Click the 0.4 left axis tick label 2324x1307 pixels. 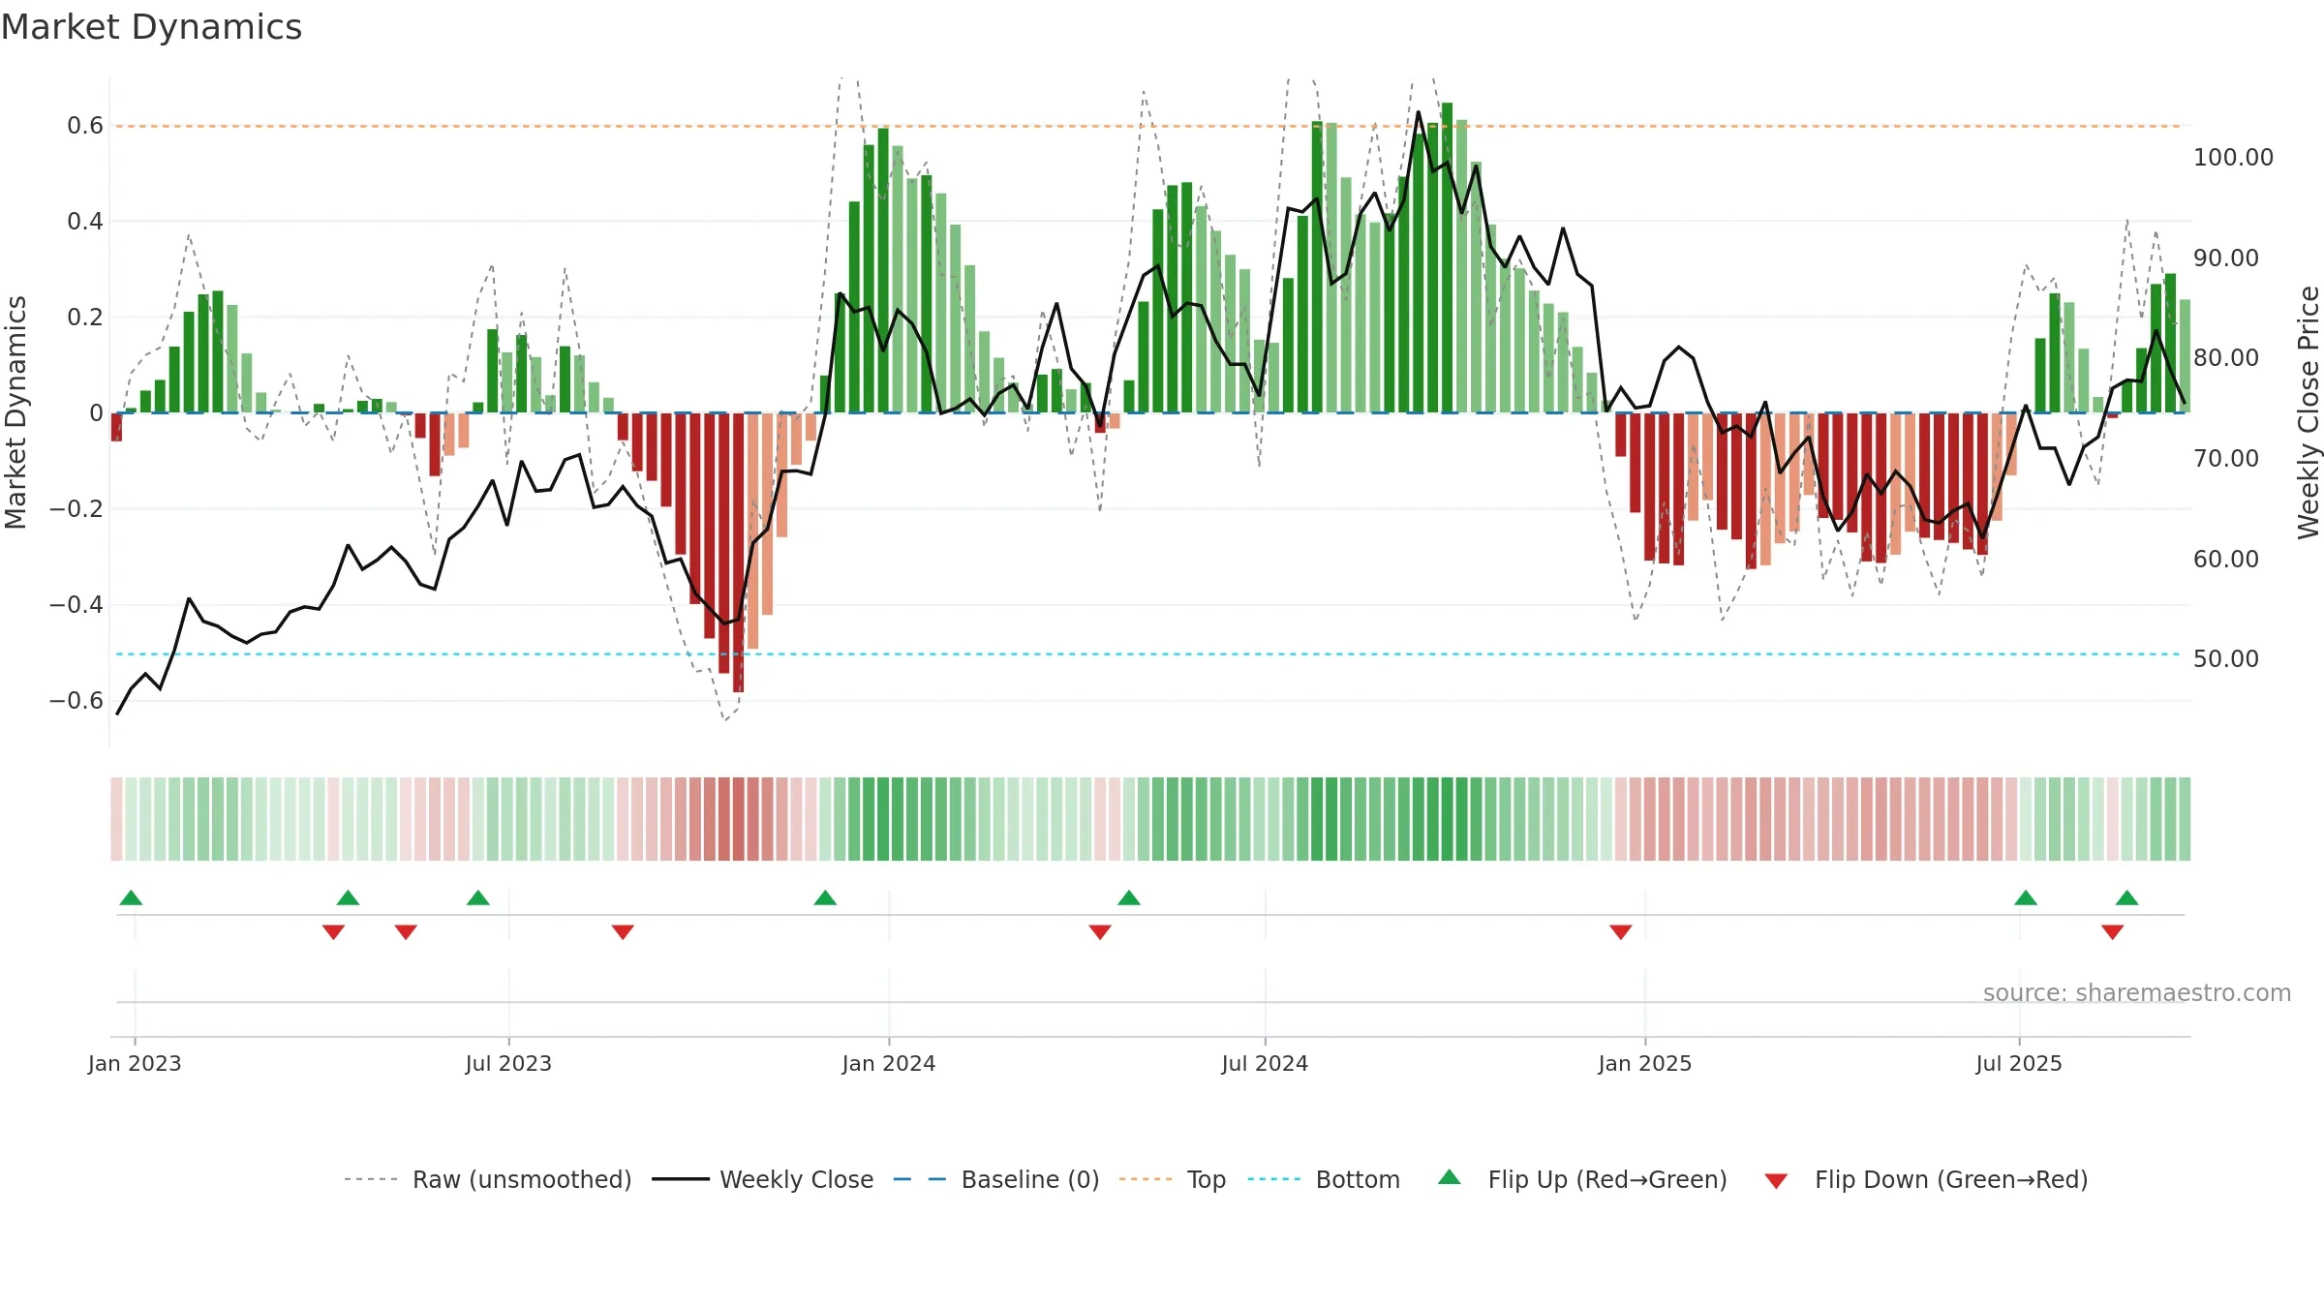85,222
